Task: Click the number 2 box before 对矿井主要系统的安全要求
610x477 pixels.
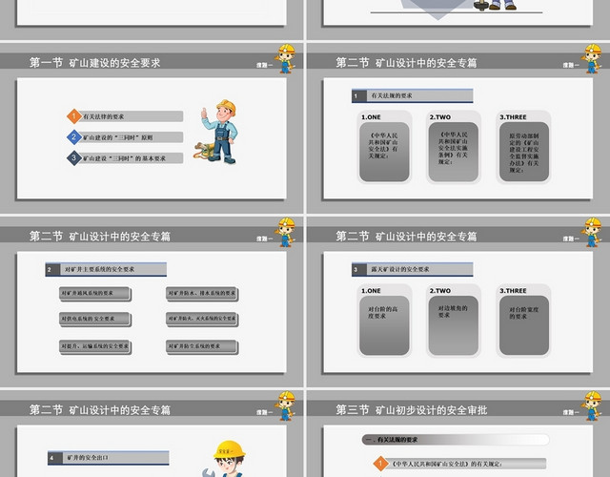Action: coord(53,269)
